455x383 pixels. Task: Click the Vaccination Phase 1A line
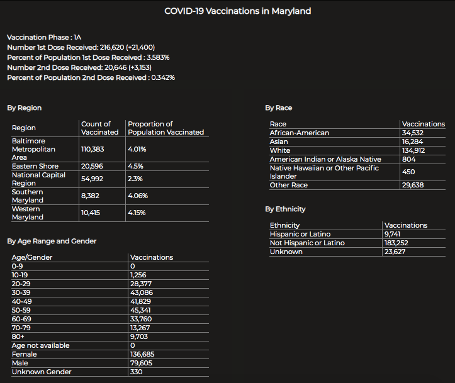click(45, 38)
